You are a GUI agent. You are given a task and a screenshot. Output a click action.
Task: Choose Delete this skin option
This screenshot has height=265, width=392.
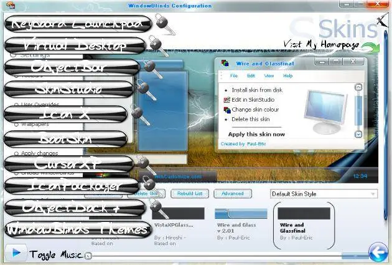[x=251, y=119]
